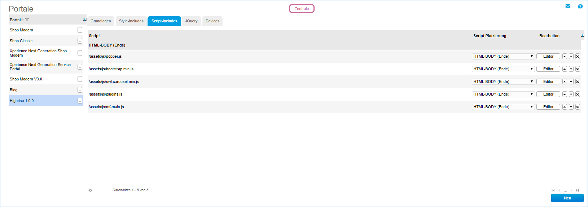Open the help chat bubble icon
The width and height of the screenshot is (588, 207).
pos(580,6)
